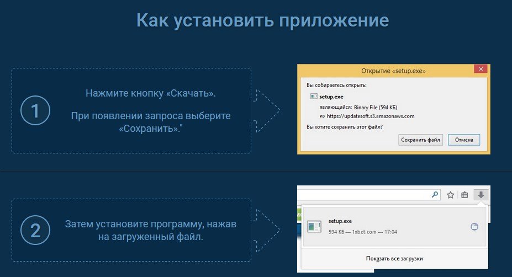Click the Нажмите кнопку «Скачать» text
Image resolution: width=512 pixels, height=277 pixels.
(151, 93)
